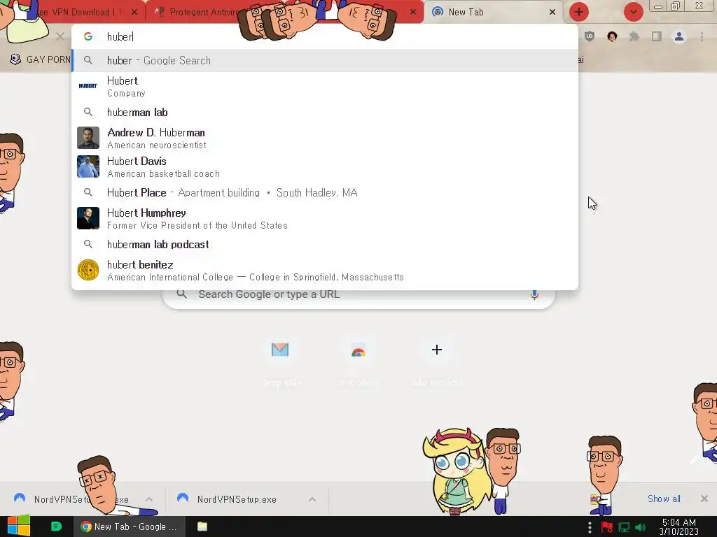Screen dimensions: 717x537
Task: Click the New Tab - Google Chrome taskbar item
Action: pos(130,527)
